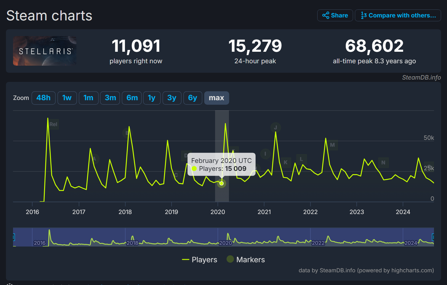Click the M marker on chart
The width and height of the screenshot is (447, 285).
pos(332,145)
